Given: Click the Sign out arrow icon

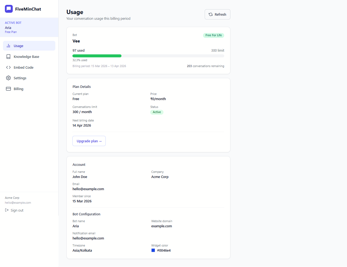Looking at the screenshot, I should click(x=7, y=210).
